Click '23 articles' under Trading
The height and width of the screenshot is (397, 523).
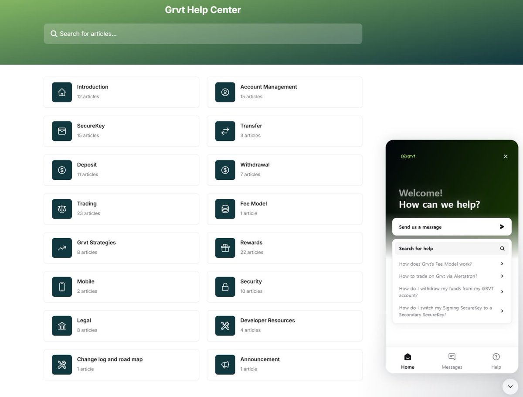tap(88, 213)
